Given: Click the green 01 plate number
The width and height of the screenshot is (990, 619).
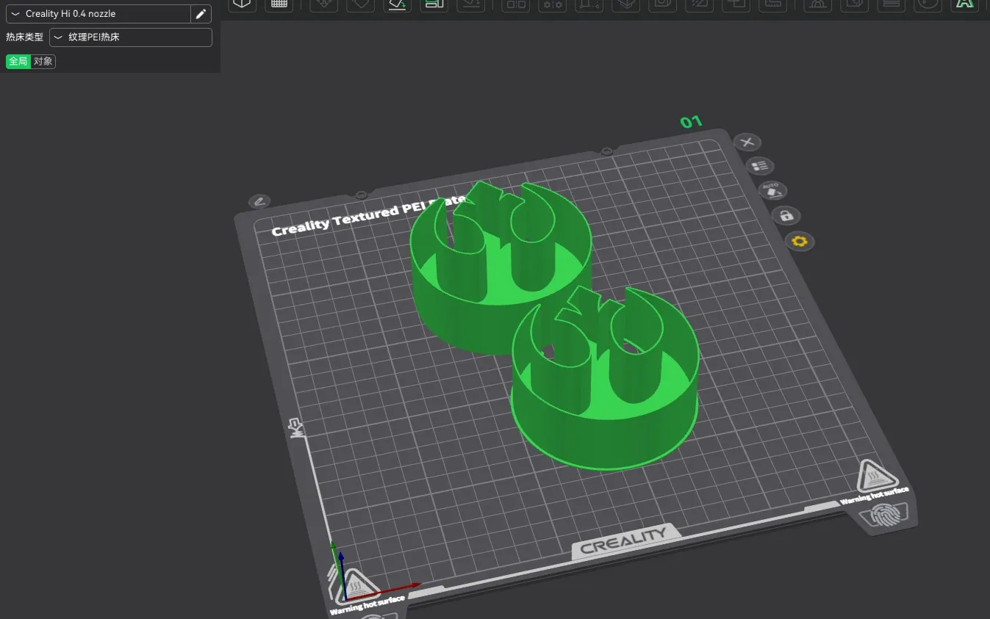Looking at the screenshot, I should 691,122.
